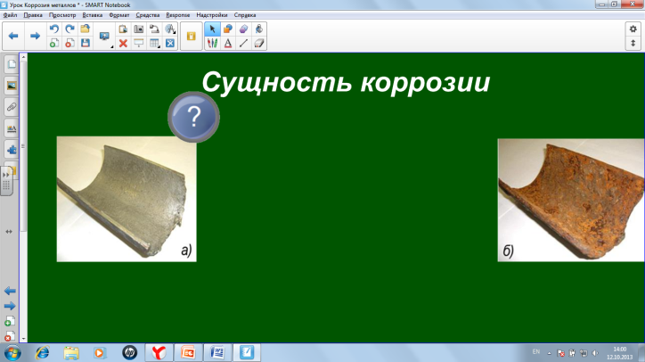Viewport: 645px width, 362px height.
Task: Select the Fill bucket tool
Action: coord(259,29)
